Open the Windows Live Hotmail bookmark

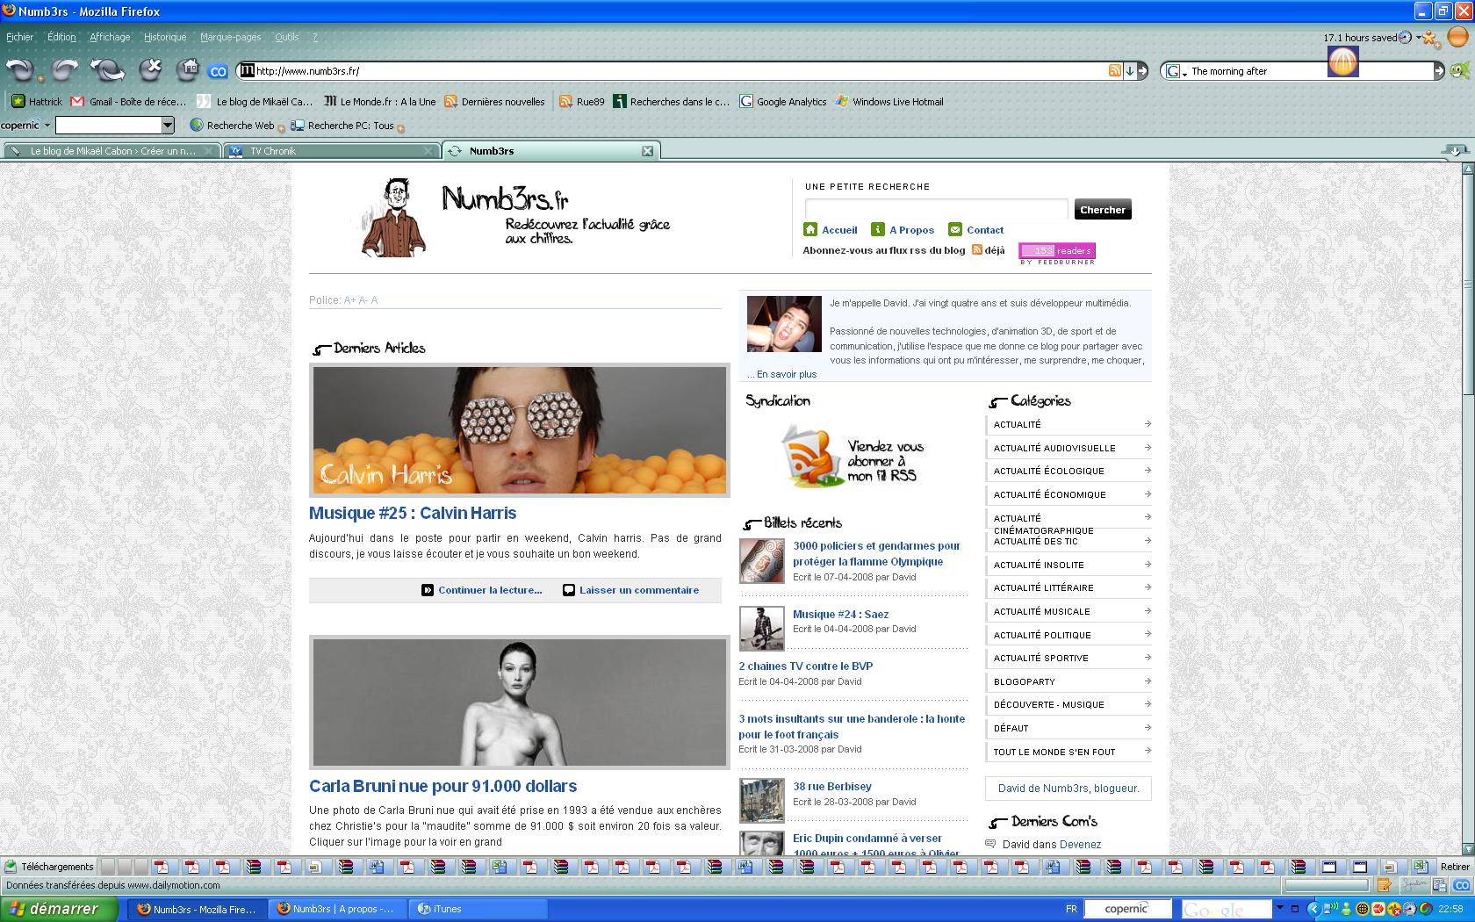point(889,102)
